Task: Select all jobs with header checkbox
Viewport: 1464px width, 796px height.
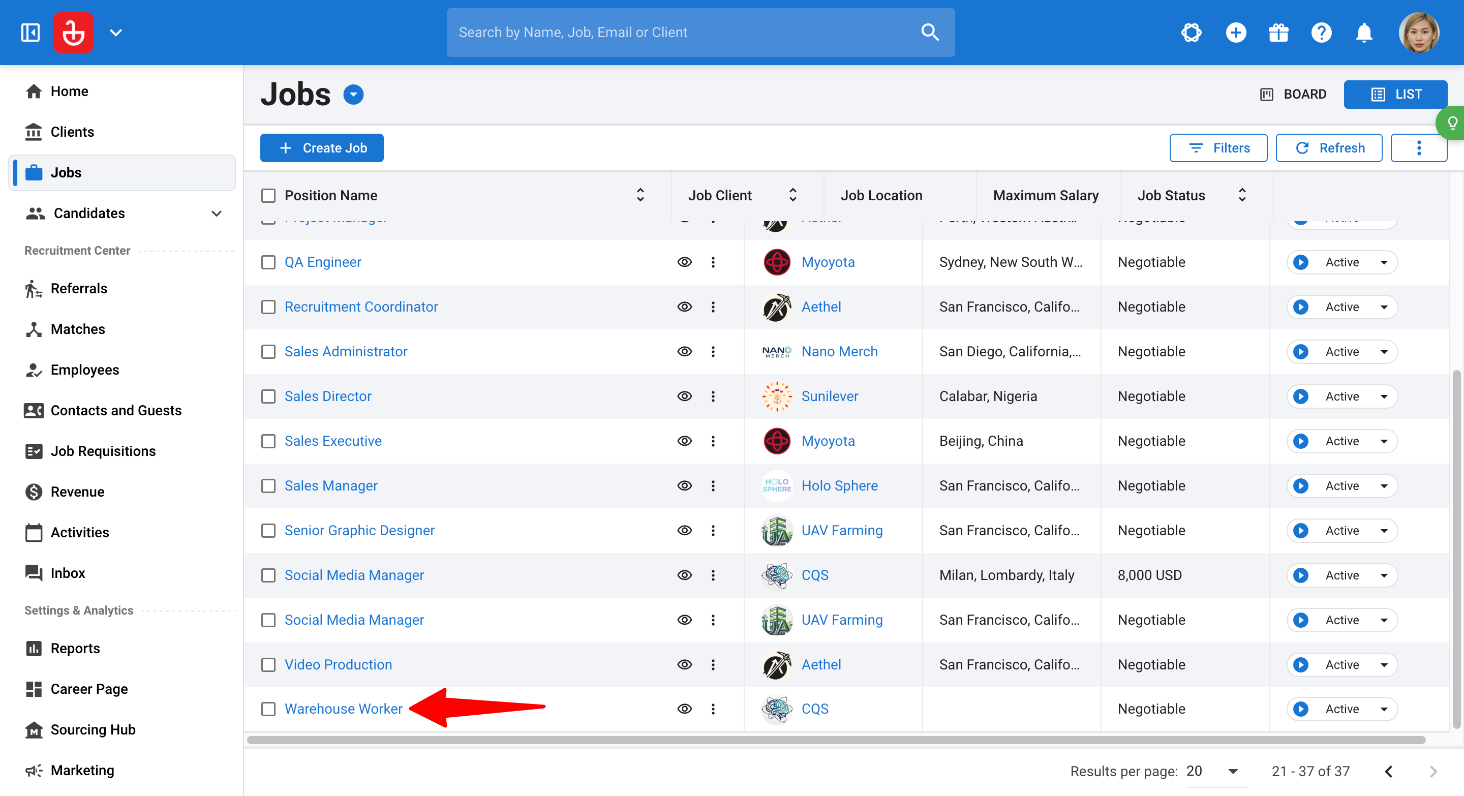Action: click(268, 196)
